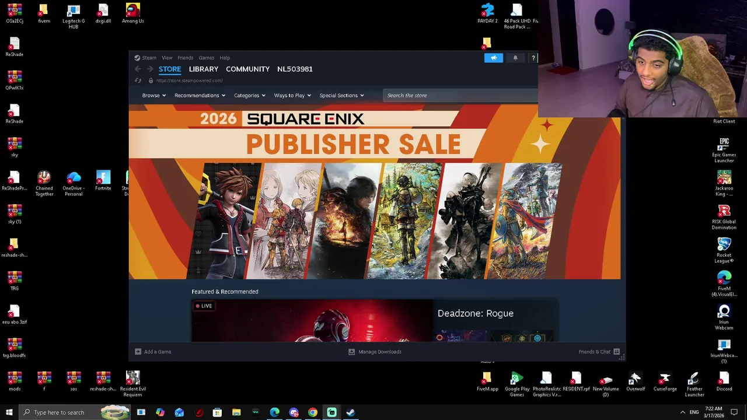Click the store URL address text
This screenshot has height=420, width=747.
(189, 80)
